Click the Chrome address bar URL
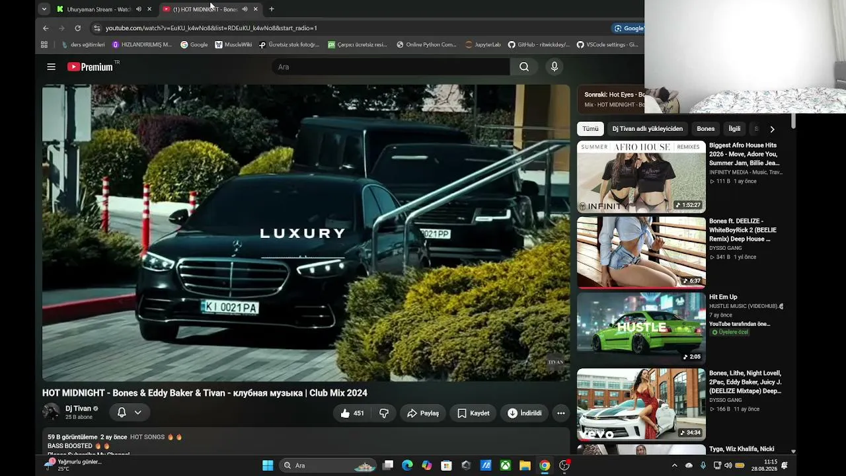The width and height of the screenshot is (846, 476). coord(211,28)
